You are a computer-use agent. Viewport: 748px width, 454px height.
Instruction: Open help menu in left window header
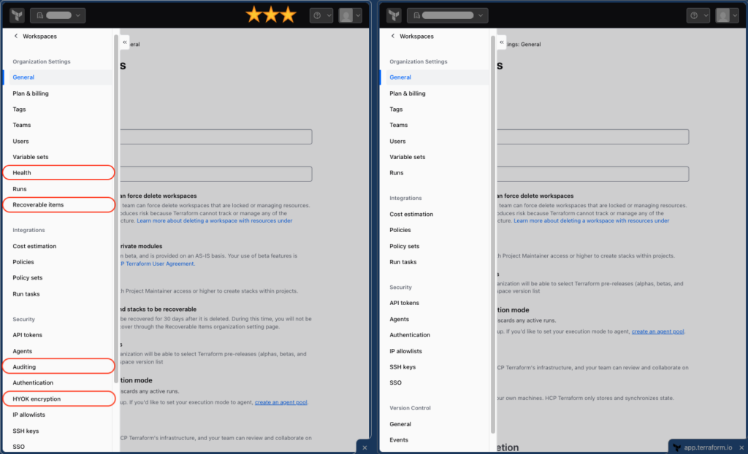pos(321,15)
